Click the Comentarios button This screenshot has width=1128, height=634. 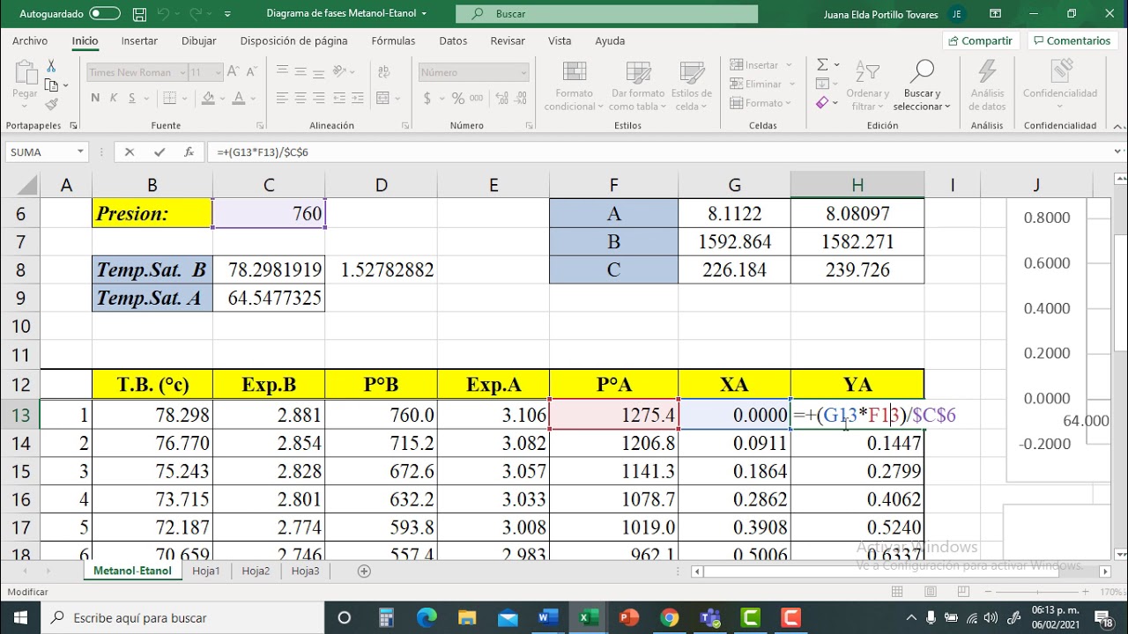pos(1072,41)
